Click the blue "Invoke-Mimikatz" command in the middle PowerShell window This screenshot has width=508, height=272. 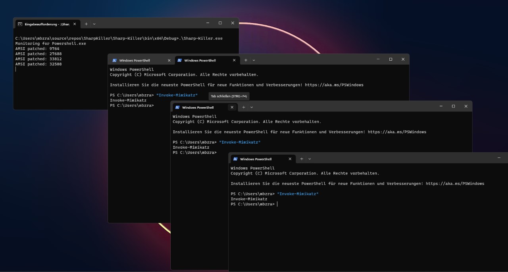tap(240, 142)
